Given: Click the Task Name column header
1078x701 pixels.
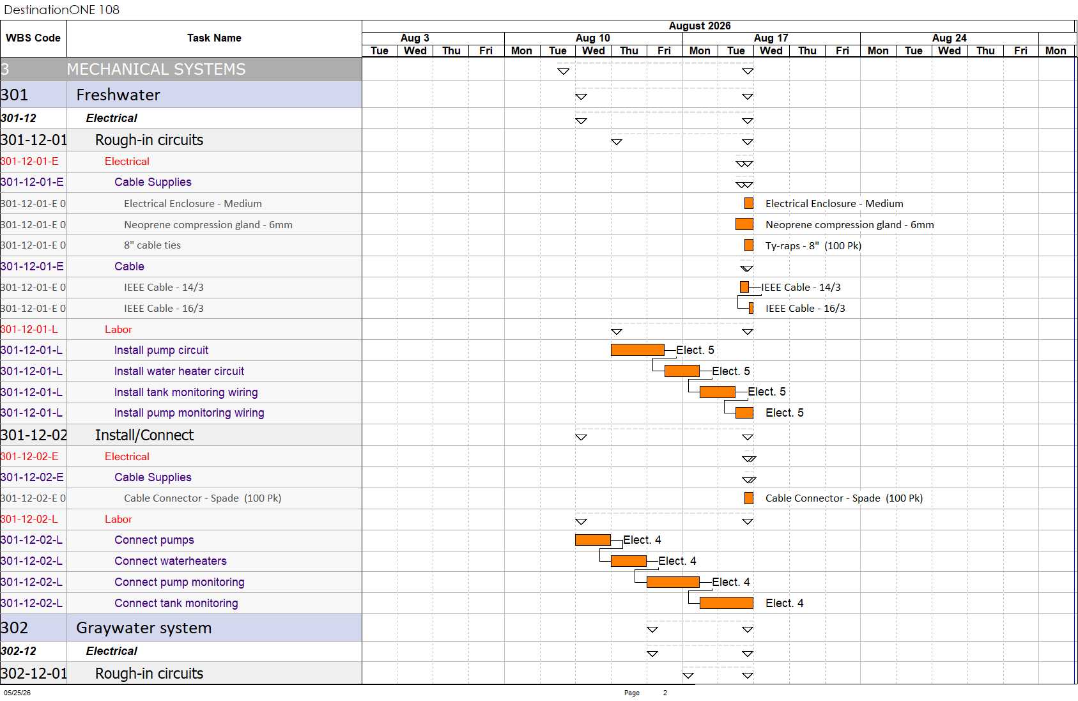Looking at the screenshot, I should [x=214, y=38].
